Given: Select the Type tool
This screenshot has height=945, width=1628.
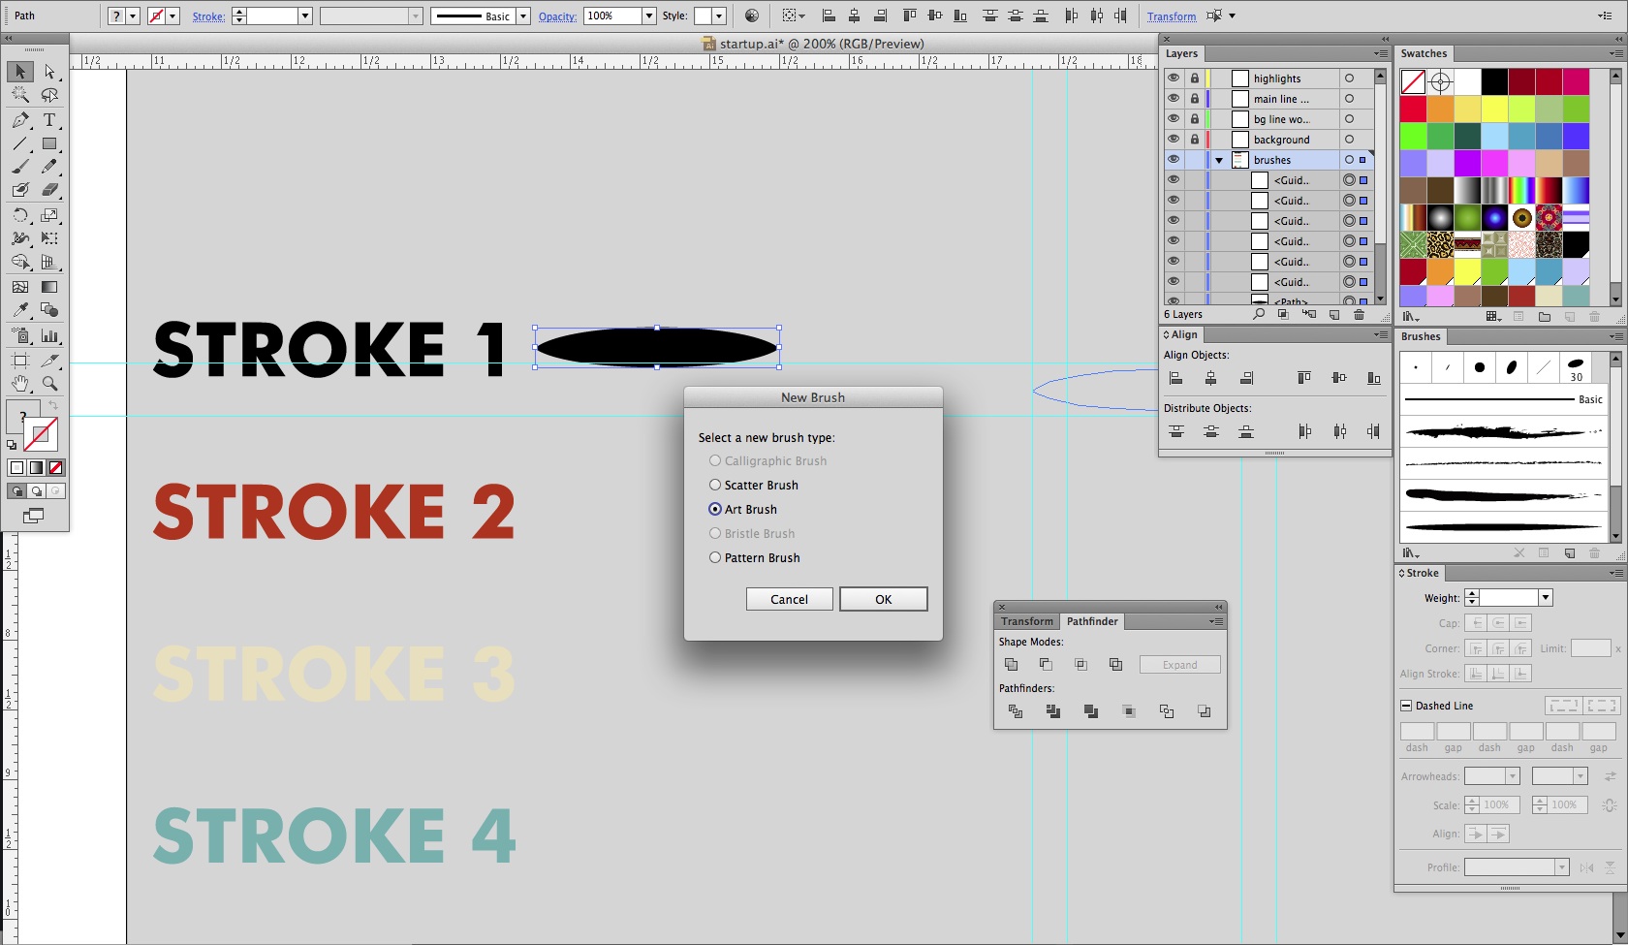Looking at the screenshot, I should point(49,120).
